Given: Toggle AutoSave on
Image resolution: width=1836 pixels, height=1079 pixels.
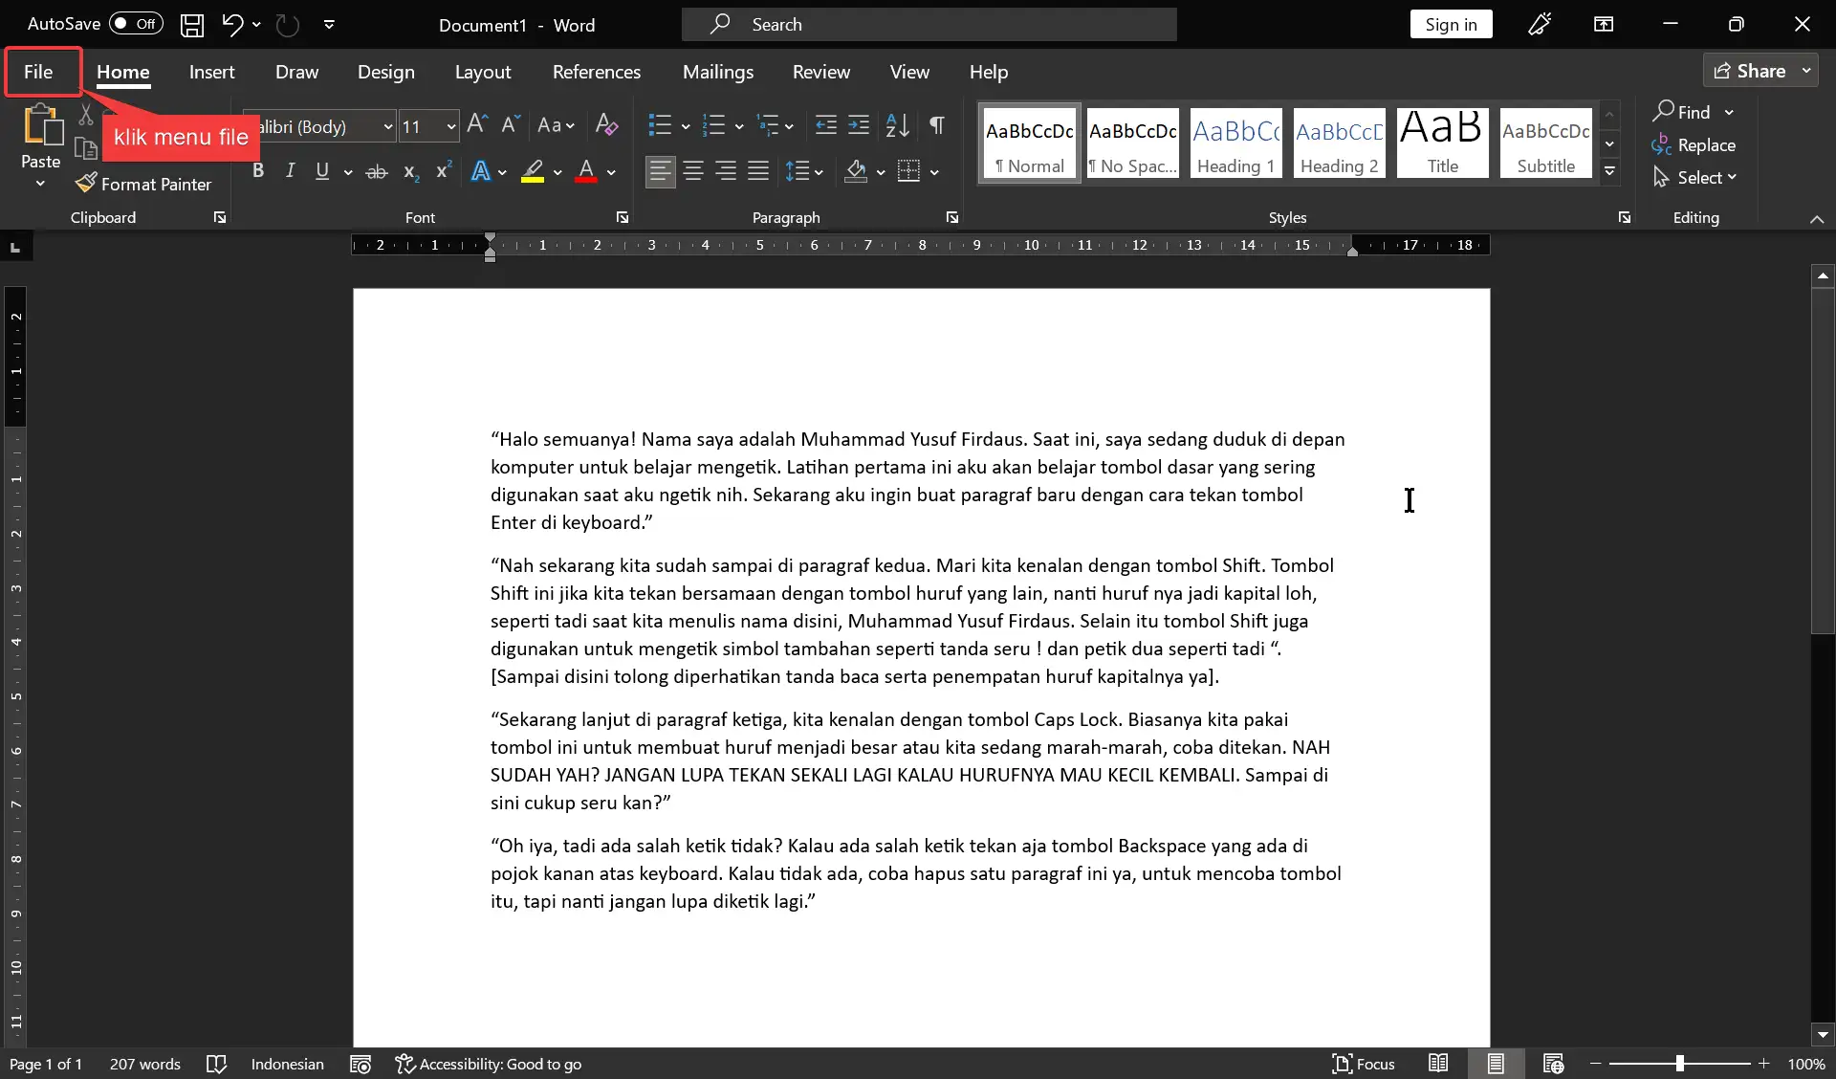Looking at the screenshot, I should [135, 24].
